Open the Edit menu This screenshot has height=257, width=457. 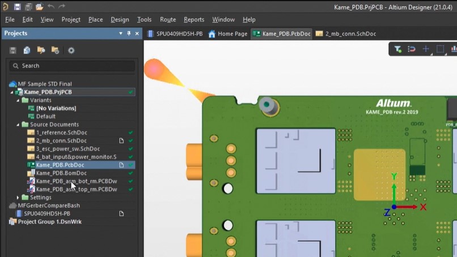pyautogui.click(x=27, y=19)
